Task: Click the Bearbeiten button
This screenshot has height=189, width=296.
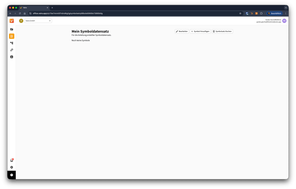Action: click(182, 31)
